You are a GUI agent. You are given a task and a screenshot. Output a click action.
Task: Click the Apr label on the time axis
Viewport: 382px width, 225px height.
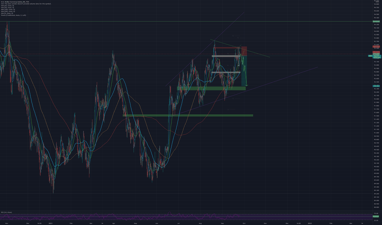click(114, 223)
